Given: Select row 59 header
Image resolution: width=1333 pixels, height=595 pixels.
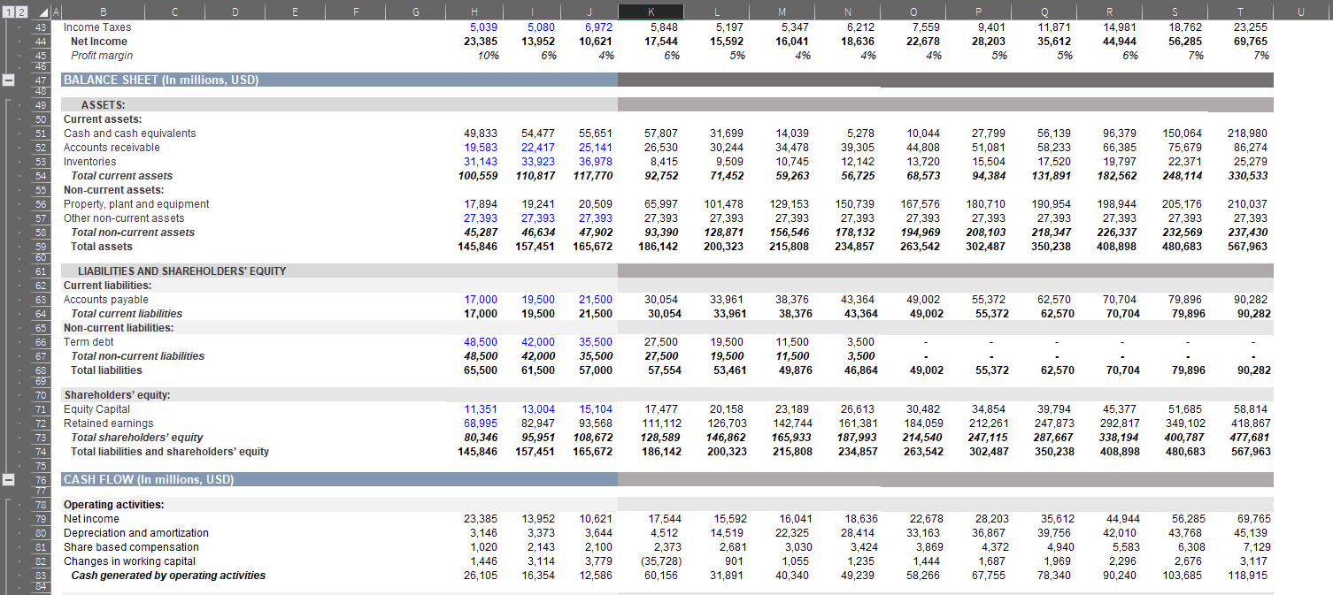Looking at the screenshot, I should point(42,247).
